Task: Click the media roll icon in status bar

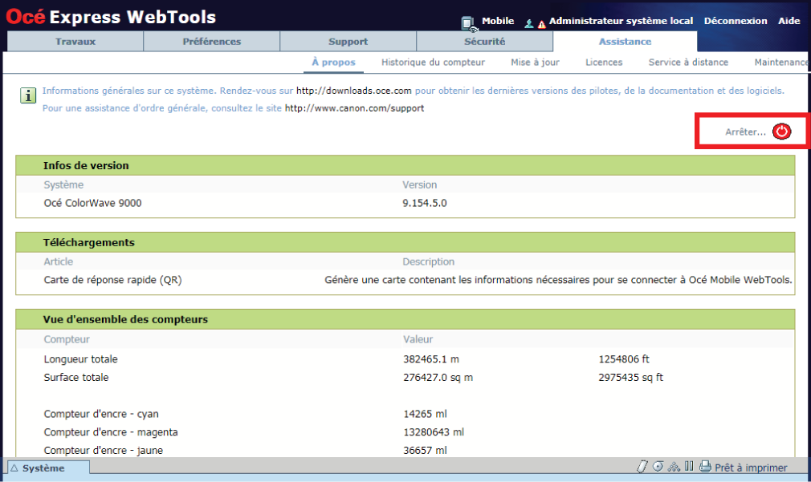Action: (x=658, y=467)
